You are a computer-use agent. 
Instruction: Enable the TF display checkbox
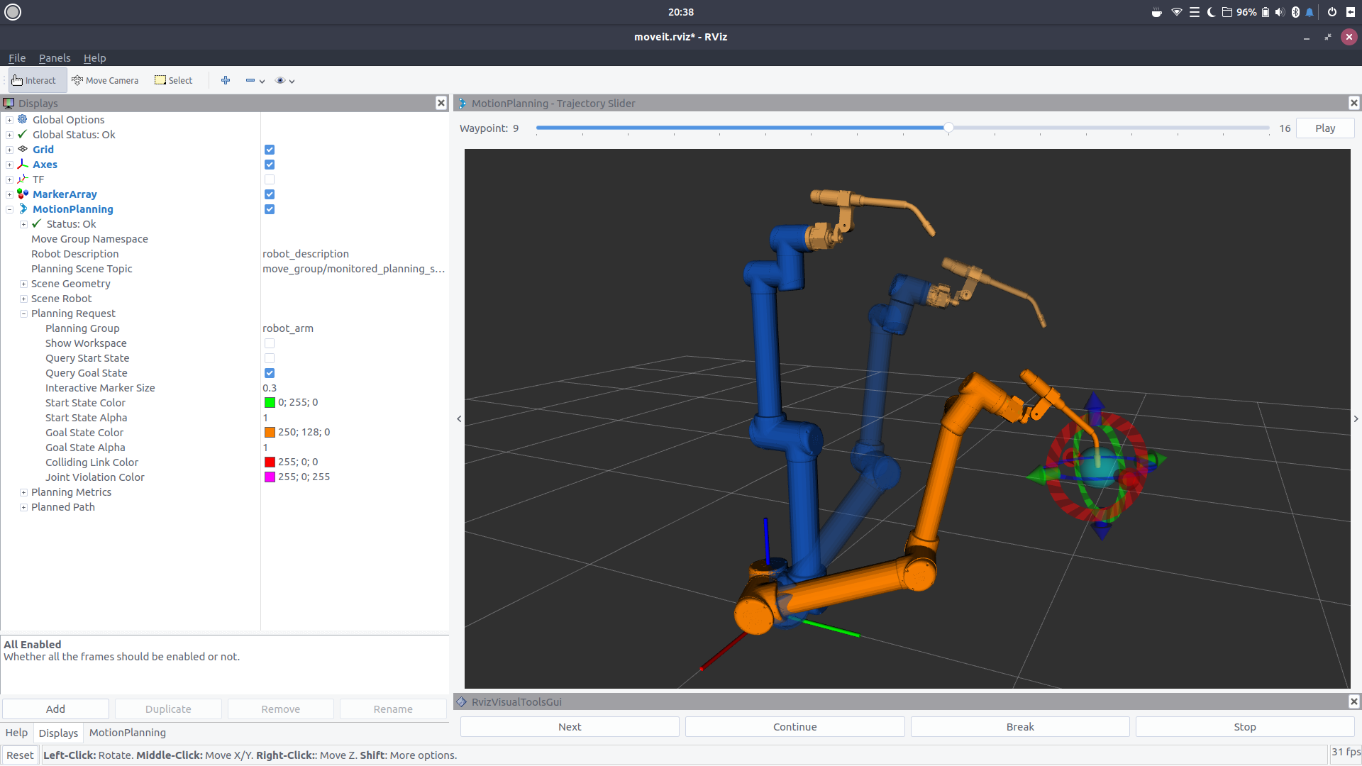(x=270, y=179)
